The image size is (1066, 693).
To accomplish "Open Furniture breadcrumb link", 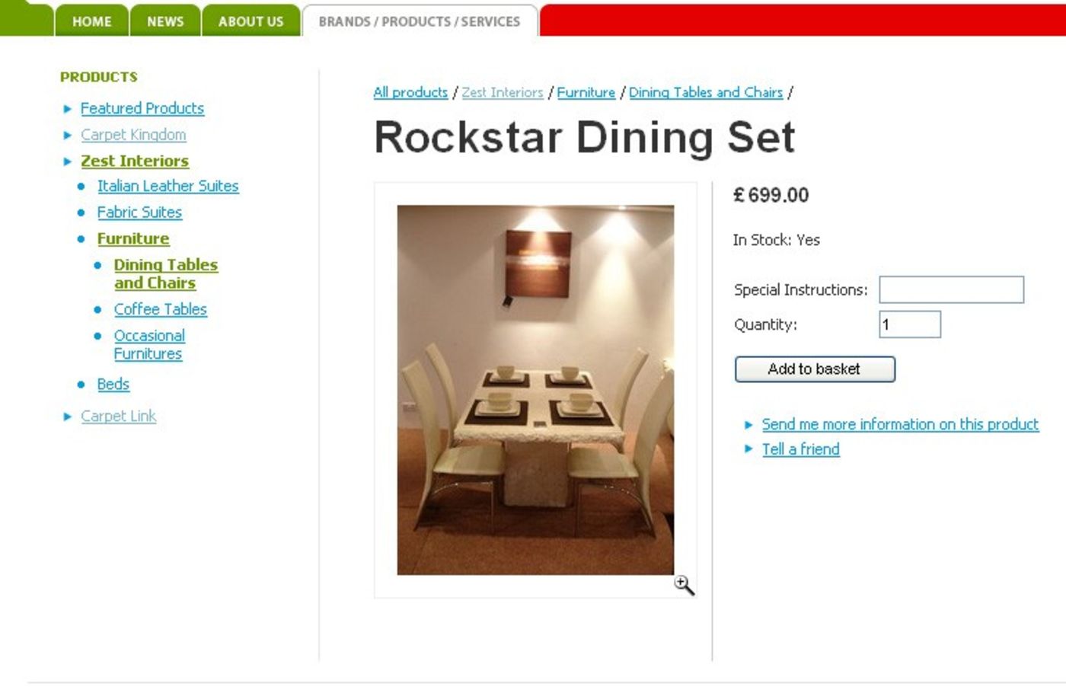I will [586, 92].
